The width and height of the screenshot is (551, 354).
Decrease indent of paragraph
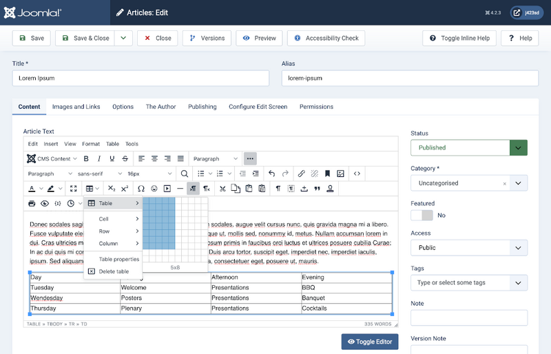coord(242,174)
